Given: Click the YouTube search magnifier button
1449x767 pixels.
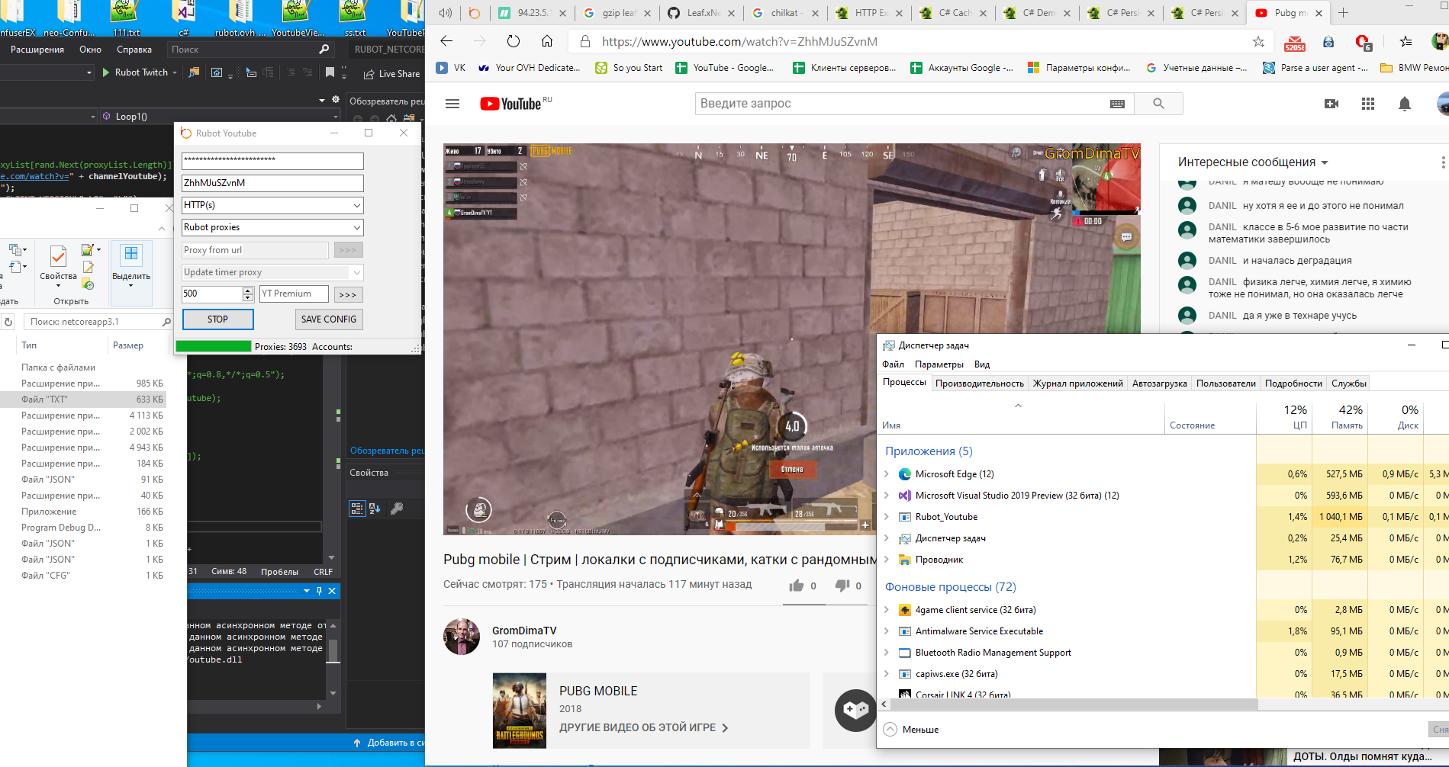Looking at the screenshot, I should [1158, 104].
